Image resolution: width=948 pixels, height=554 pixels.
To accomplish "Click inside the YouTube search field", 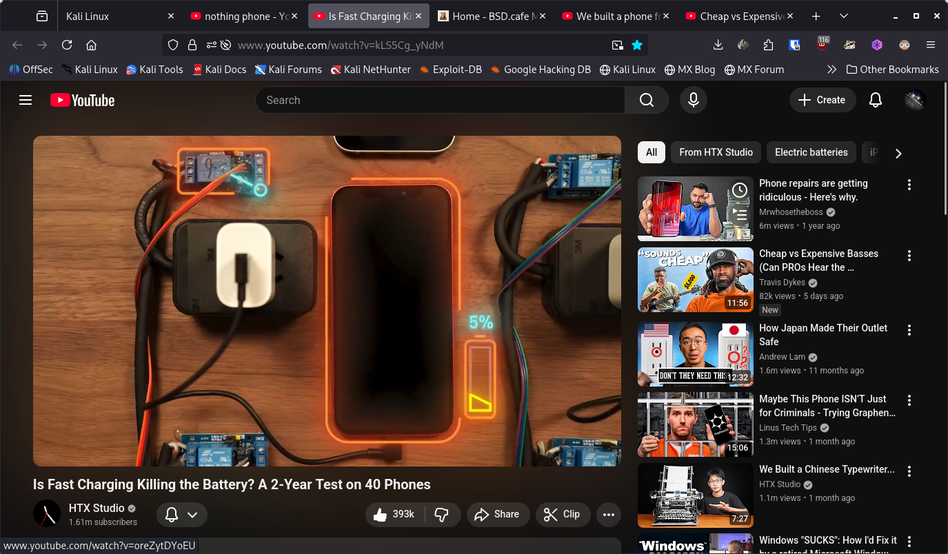I will [441, 101].
